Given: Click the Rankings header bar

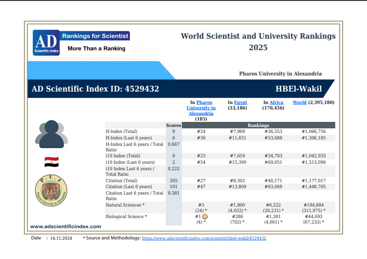Looking at the screenshot, I should tap(258, 125).
